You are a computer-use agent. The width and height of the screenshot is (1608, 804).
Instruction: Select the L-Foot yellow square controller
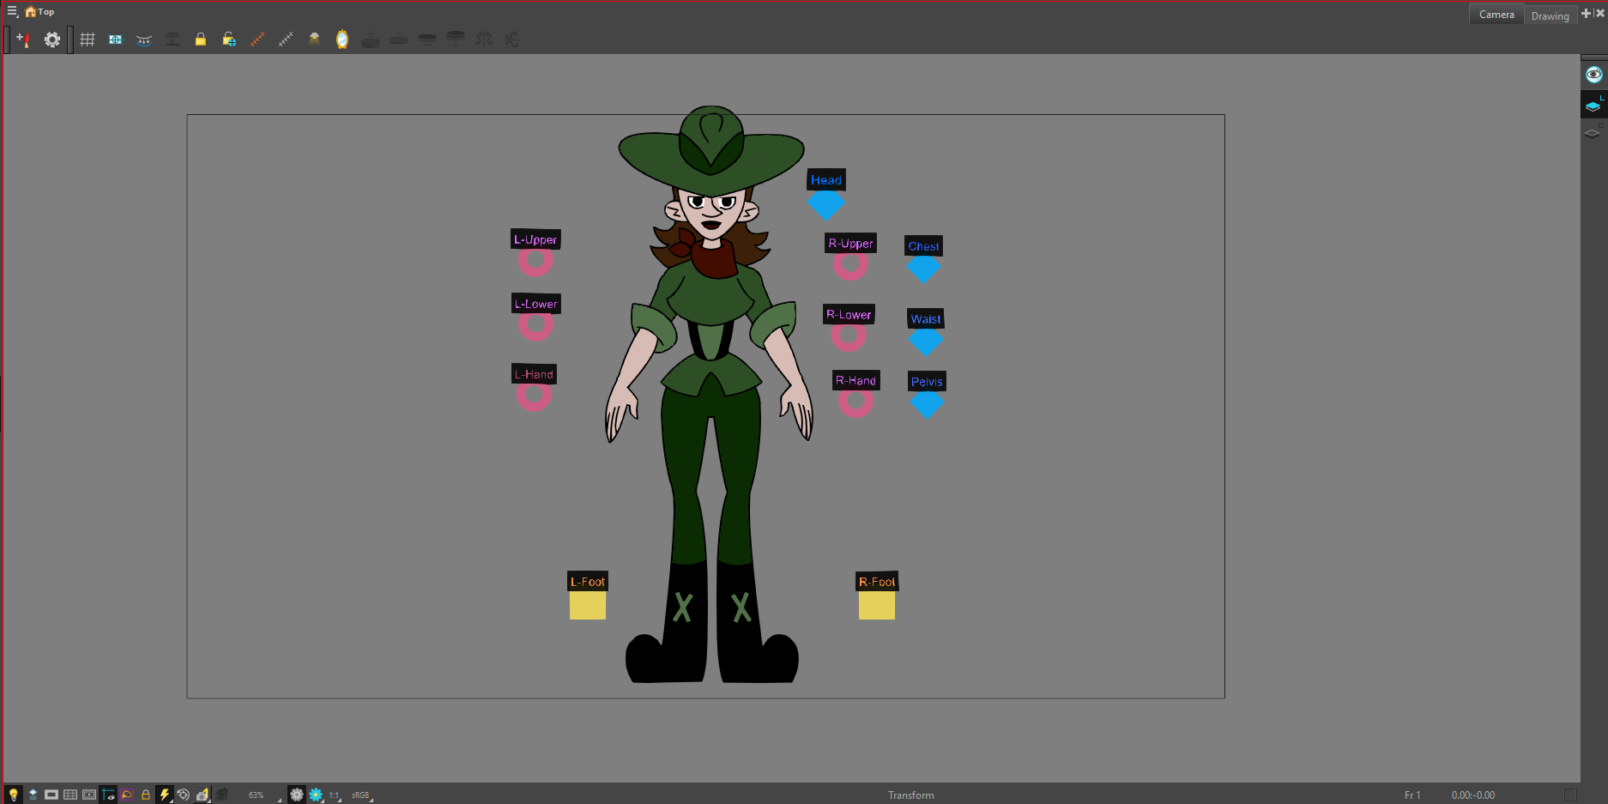pos(588,606)
